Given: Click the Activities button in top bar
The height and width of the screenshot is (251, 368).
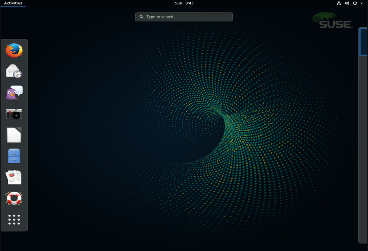Looking at the screenshot, I should tap(13, 3).
